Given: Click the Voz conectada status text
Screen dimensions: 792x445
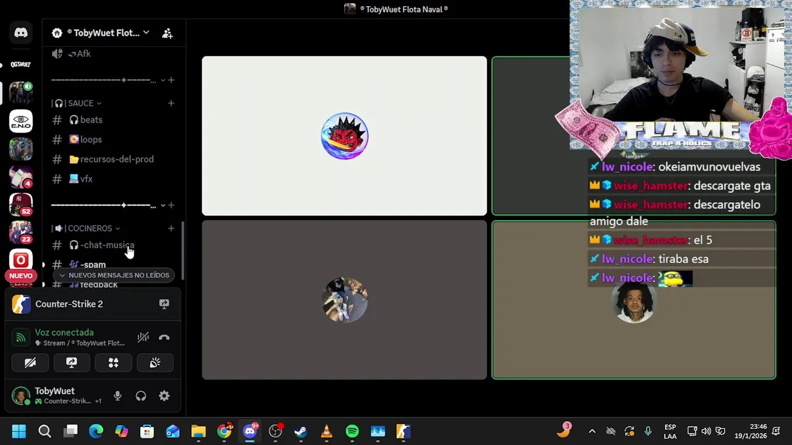Looking at the screenshot, I should [64, 333].
